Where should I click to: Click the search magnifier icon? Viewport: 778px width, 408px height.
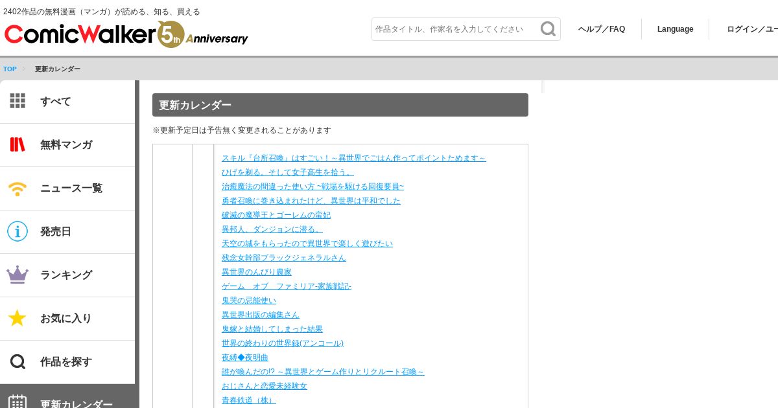tap(548, 29)
